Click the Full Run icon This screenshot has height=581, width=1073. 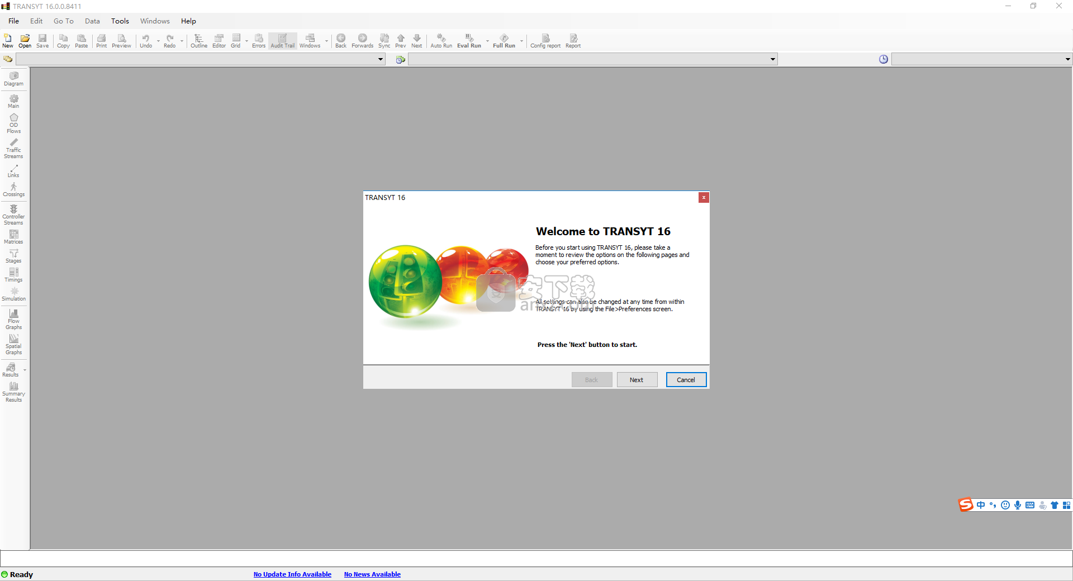coord(504,41)
